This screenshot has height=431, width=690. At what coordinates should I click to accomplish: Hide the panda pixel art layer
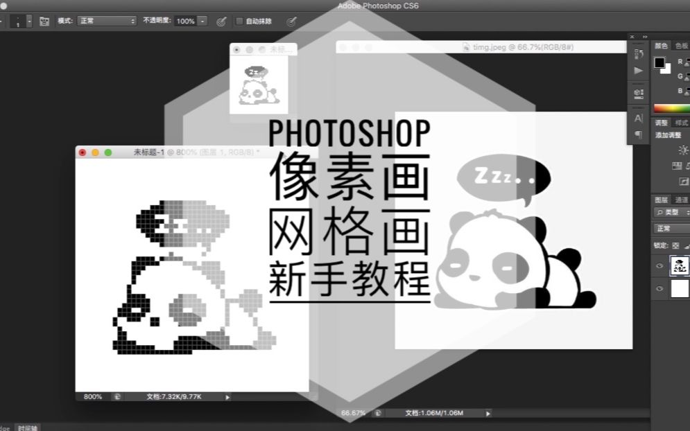coord(660,265)
